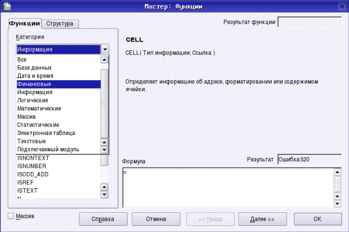349x232 pixels.
Task: Select the highlighted Финансовые category
Action: tap(58, 84)
